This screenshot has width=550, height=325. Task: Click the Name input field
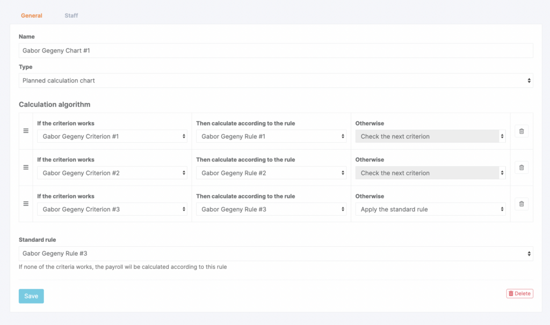pyautogui.click(x=276, y=50)
